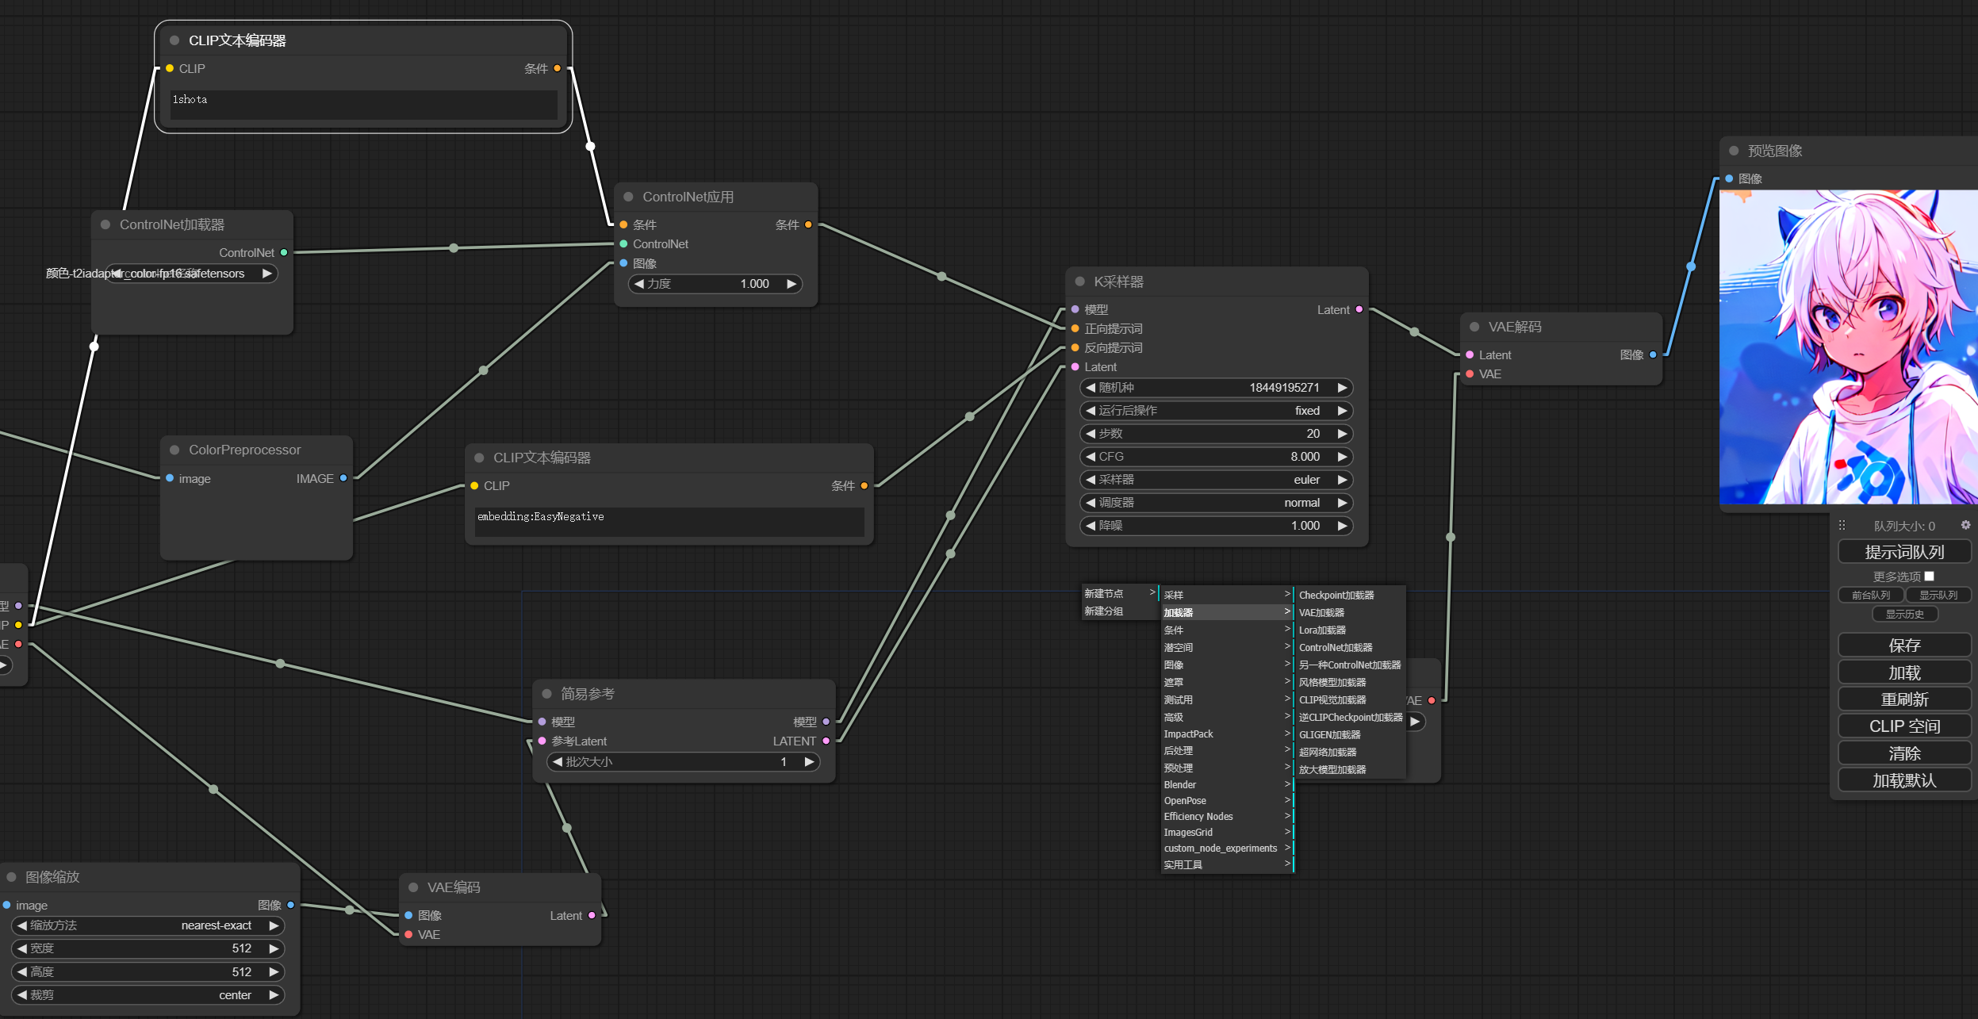Collapse the VAE编码 node header dot
The height and width of the screenshot is (1019, 1978).
412,887
